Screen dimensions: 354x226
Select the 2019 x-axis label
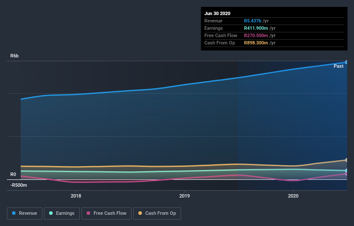[185, 196]
